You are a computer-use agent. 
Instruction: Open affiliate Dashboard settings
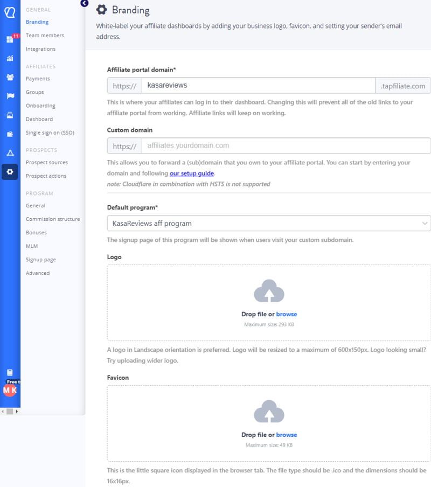[x=39, y=119]
